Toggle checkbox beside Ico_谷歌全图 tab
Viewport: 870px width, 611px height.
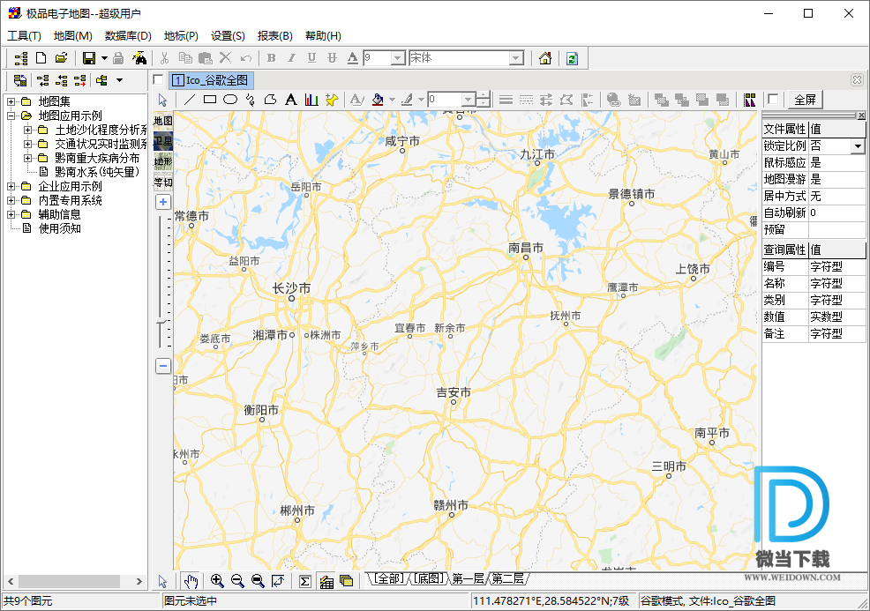tap(159, 80)
